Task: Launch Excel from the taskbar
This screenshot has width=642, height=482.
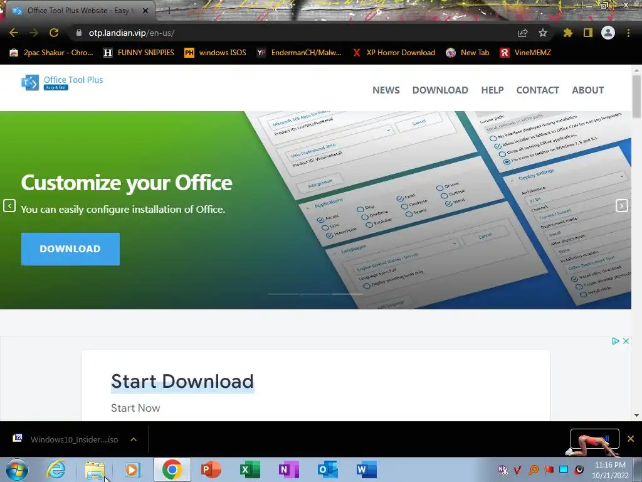Action: (x=250, y=469)
